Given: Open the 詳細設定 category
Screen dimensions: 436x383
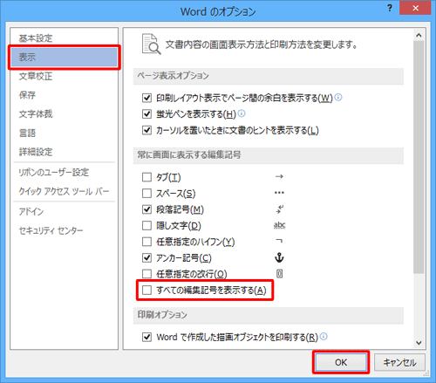Looking at the screenshot, I should click(x=36, y=152).
